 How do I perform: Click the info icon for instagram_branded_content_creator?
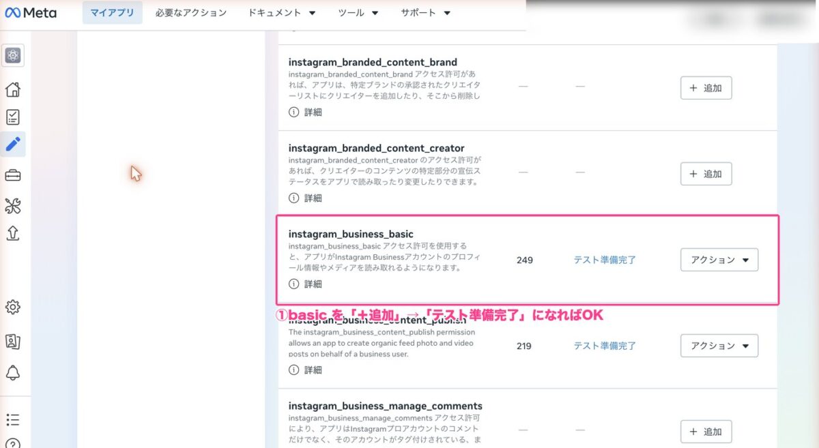pyautogui.click(x=294, y=198)
